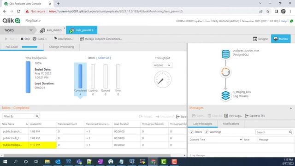Focus the Filter By input field
295x166 pixels.
19,116
